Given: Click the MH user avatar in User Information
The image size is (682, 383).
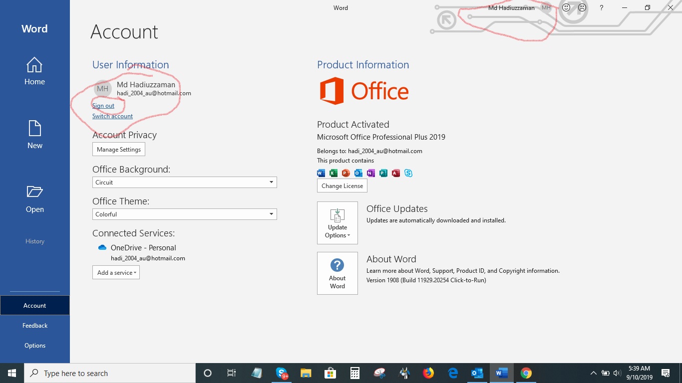Looking at the screenshot, I should (103, 89).
